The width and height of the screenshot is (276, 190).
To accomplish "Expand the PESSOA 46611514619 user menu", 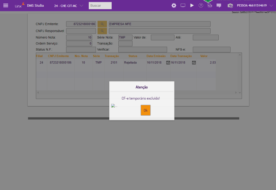I will click(255, 6).
